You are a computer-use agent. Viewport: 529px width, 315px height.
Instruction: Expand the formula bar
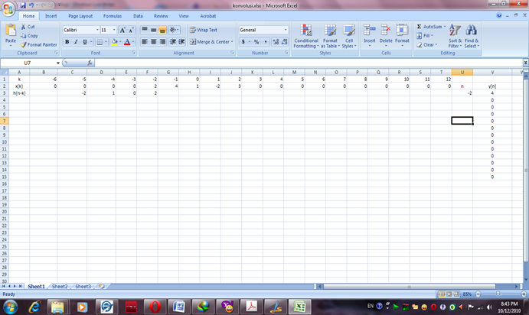(x=525, y=63)
